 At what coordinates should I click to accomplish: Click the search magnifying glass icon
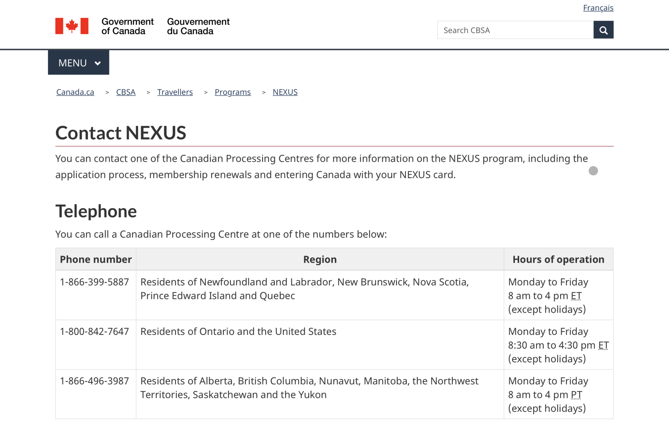pyautogui.click(x=603, y=29)
